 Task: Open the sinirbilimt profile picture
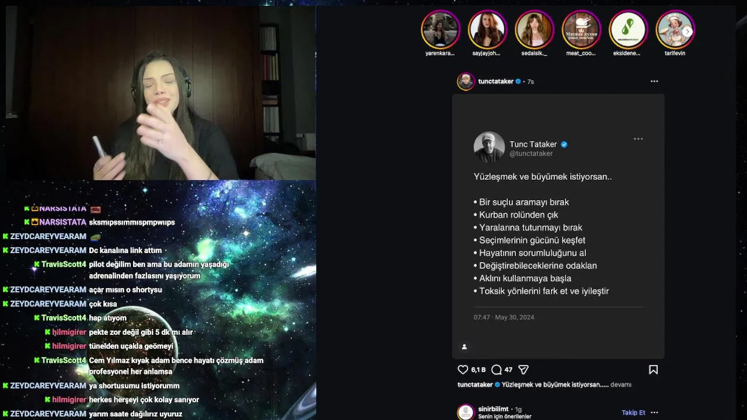pos(466,412)
